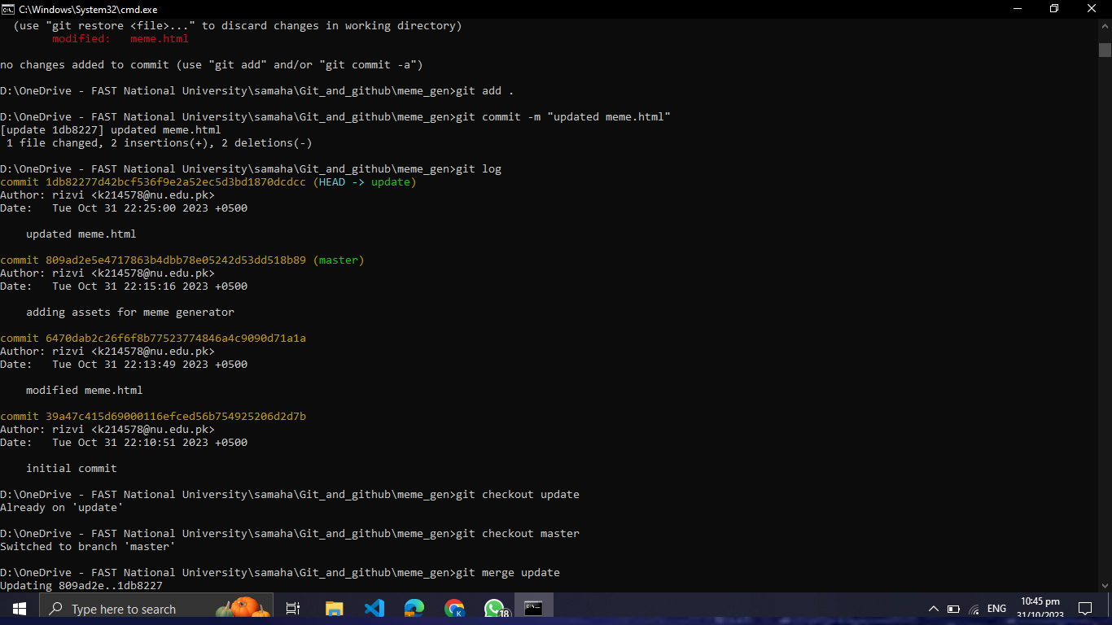Screen dimensions: 1112x625
Task: Open Task View
Action: click(292, 608)
